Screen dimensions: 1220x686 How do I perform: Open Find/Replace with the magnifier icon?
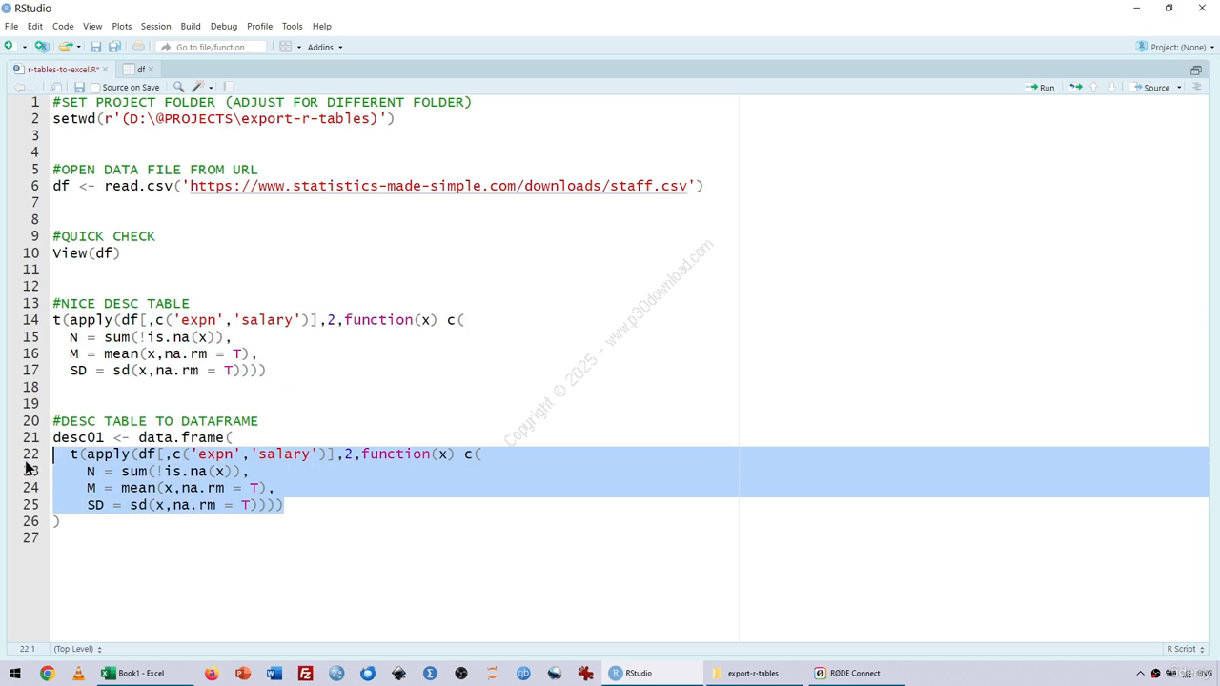[x=179, y=88]
